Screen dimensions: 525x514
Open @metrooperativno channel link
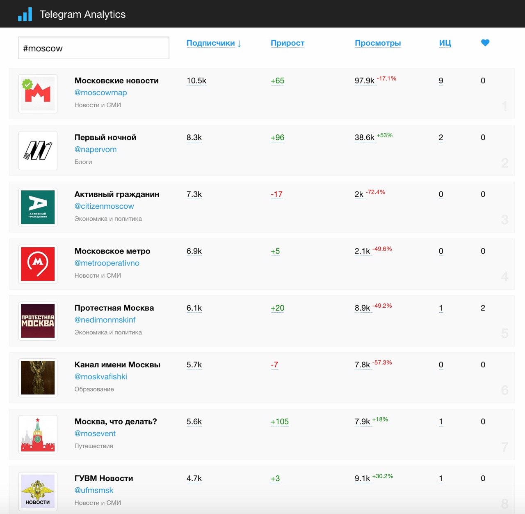(107, 263)
